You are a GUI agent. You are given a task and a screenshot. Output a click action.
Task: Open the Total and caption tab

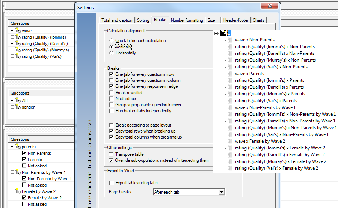coord(117,20)
